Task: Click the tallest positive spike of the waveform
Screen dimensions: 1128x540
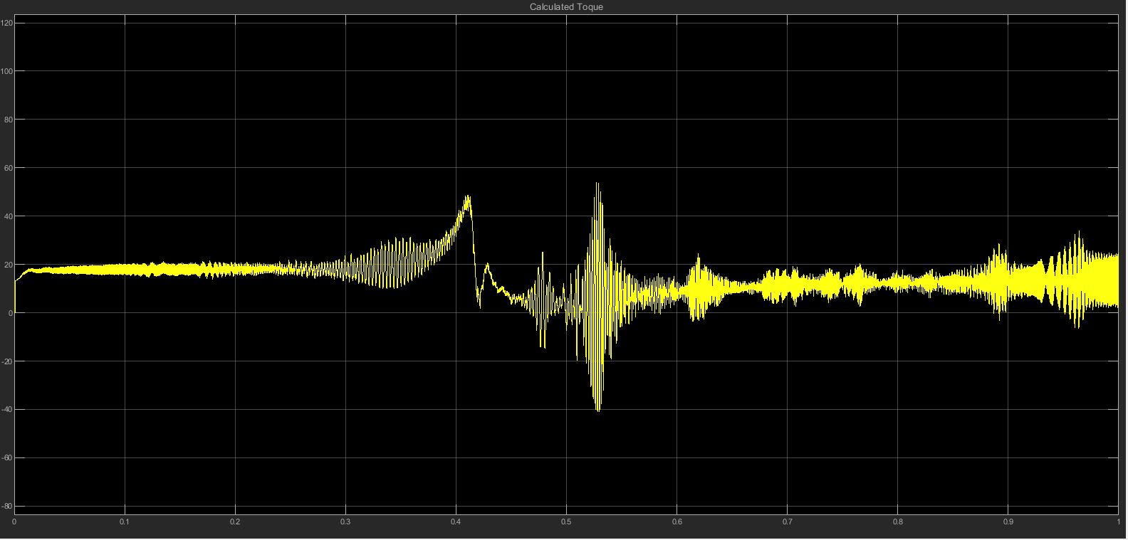Action: point(597,184)
